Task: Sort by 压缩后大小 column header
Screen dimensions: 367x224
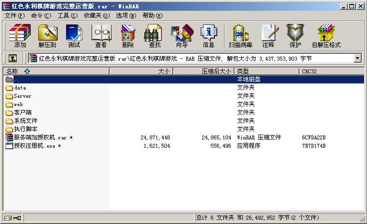Action: coord(204,71)
